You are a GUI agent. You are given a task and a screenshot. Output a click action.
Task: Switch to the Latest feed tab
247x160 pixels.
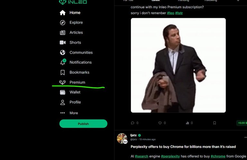tap(156, 1)
